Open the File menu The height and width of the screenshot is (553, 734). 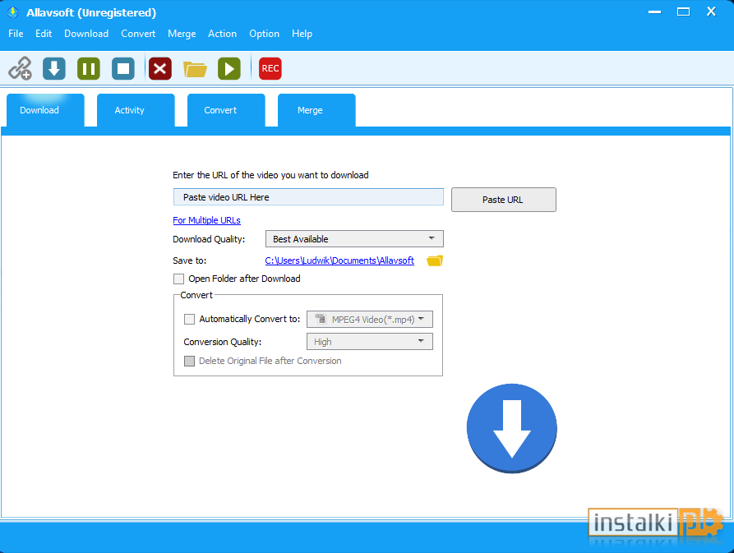[x=16, y=34]
